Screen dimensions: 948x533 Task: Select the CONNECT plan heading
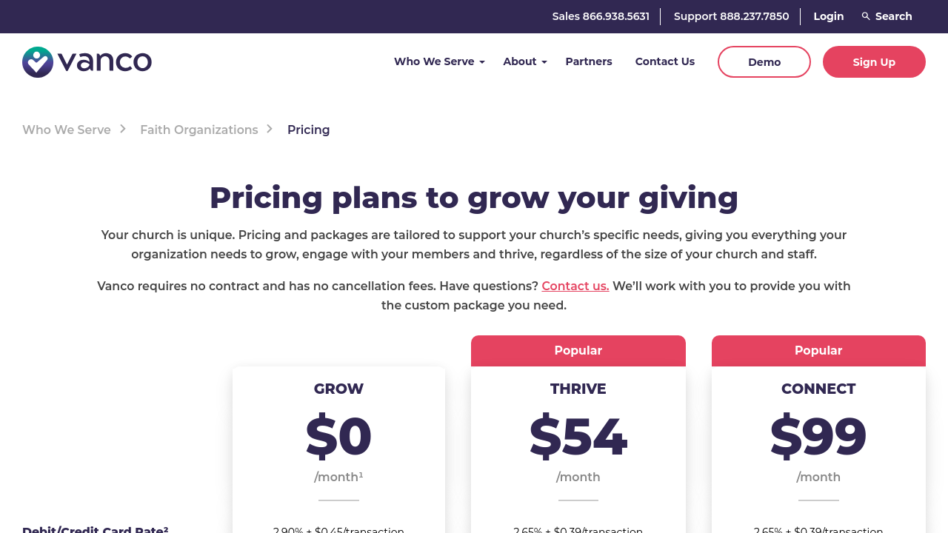point(818,389)
